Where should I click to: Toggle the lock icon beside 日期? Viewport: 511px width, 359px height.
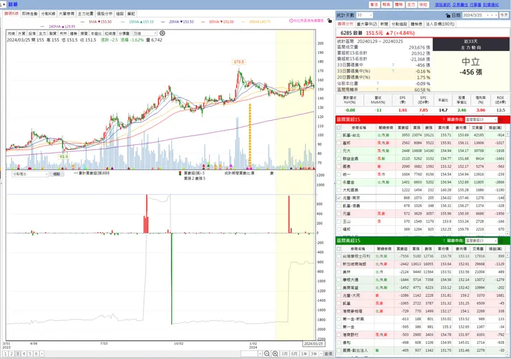point(447,15)
